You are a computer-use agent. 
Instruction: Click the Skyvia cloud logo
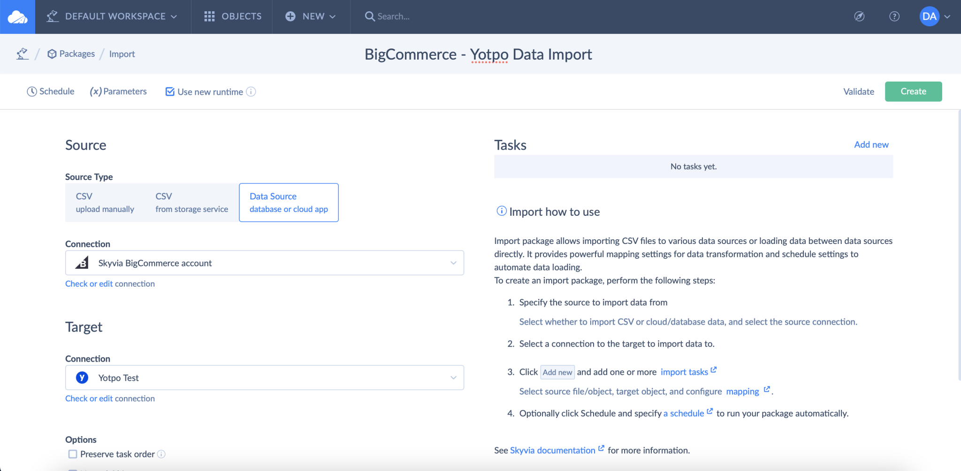click(17, 17)
